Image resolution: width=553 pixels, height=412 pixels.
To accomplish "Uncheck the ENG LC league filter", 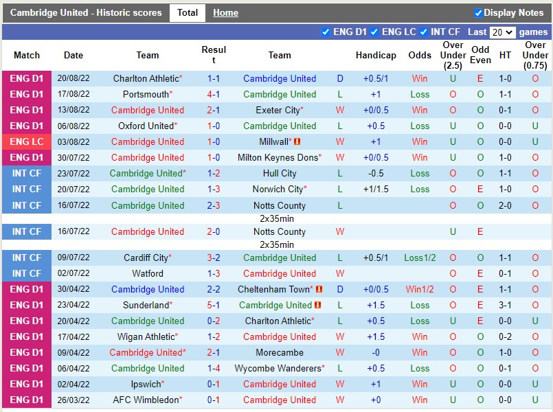I will [x=374, y=32].
